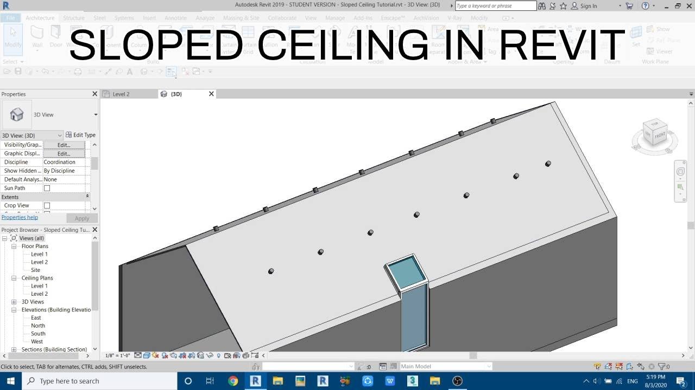This screenshot has height=390, width=695.
Task: Click the star Favorites icon
Action: click(x=563, y=5)
